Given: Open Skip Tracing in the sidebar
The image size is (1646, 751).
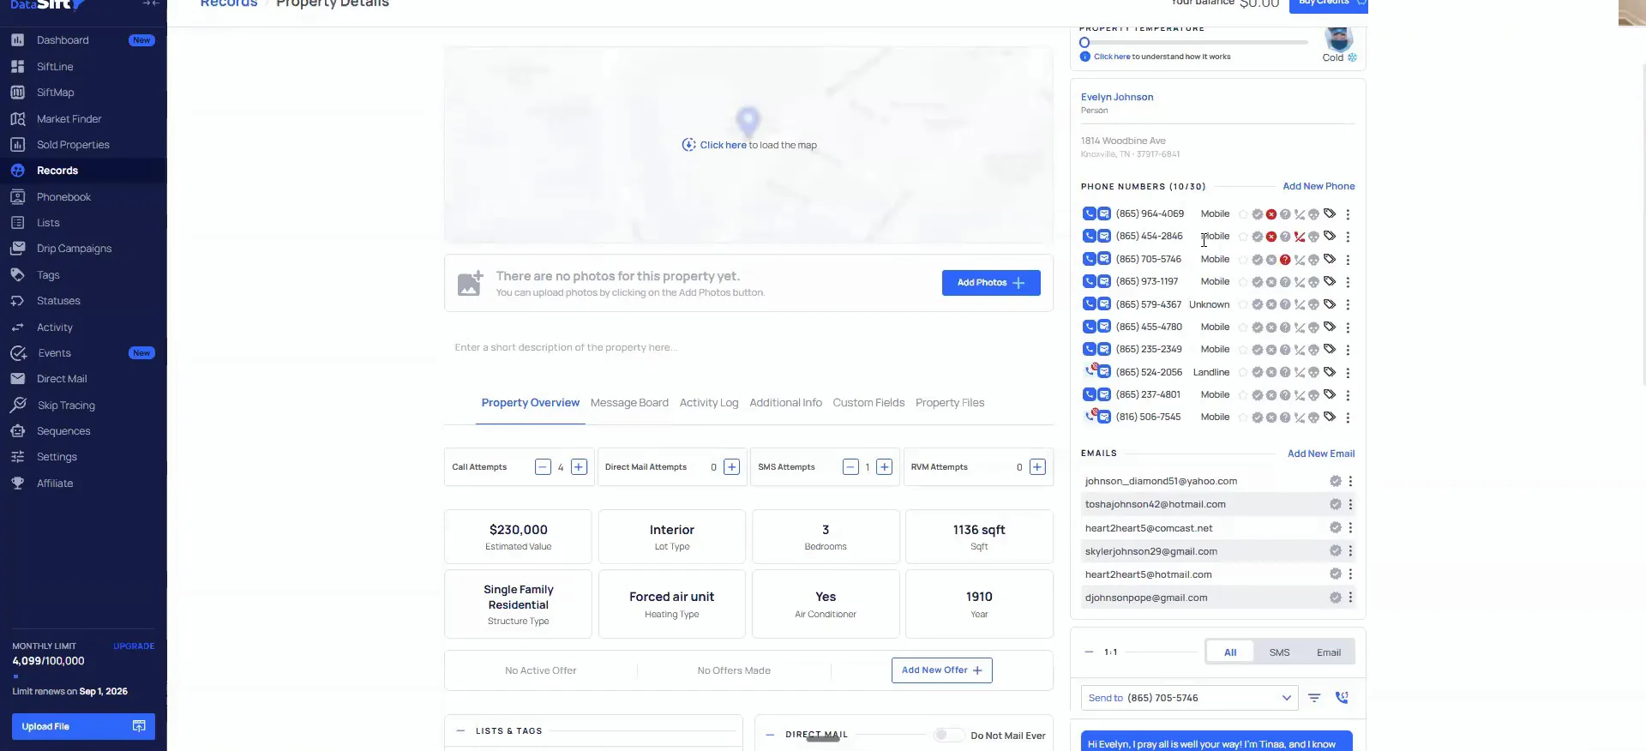Looking at the screenshot, I should click(65, 406).
